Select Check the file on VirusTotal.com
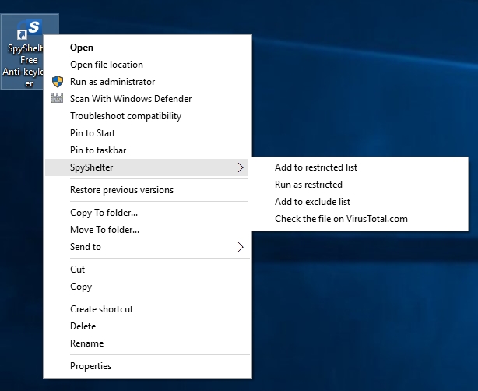This screenshot has width=478, height=391. point(358,219)
